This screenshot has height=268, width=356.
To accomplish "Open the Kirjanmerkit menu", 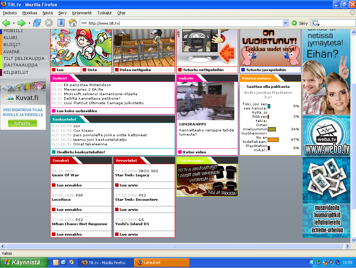I will pyautogui.click(x=82, y=13).
